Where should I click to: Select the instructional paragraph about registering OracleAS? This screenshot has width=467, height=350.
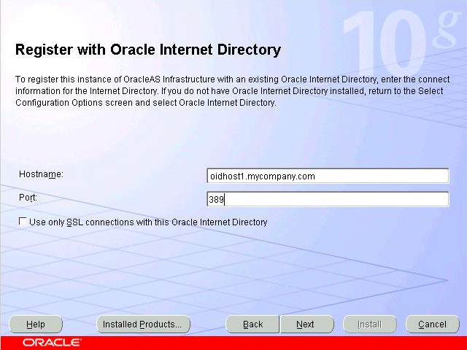pos(233,91)
